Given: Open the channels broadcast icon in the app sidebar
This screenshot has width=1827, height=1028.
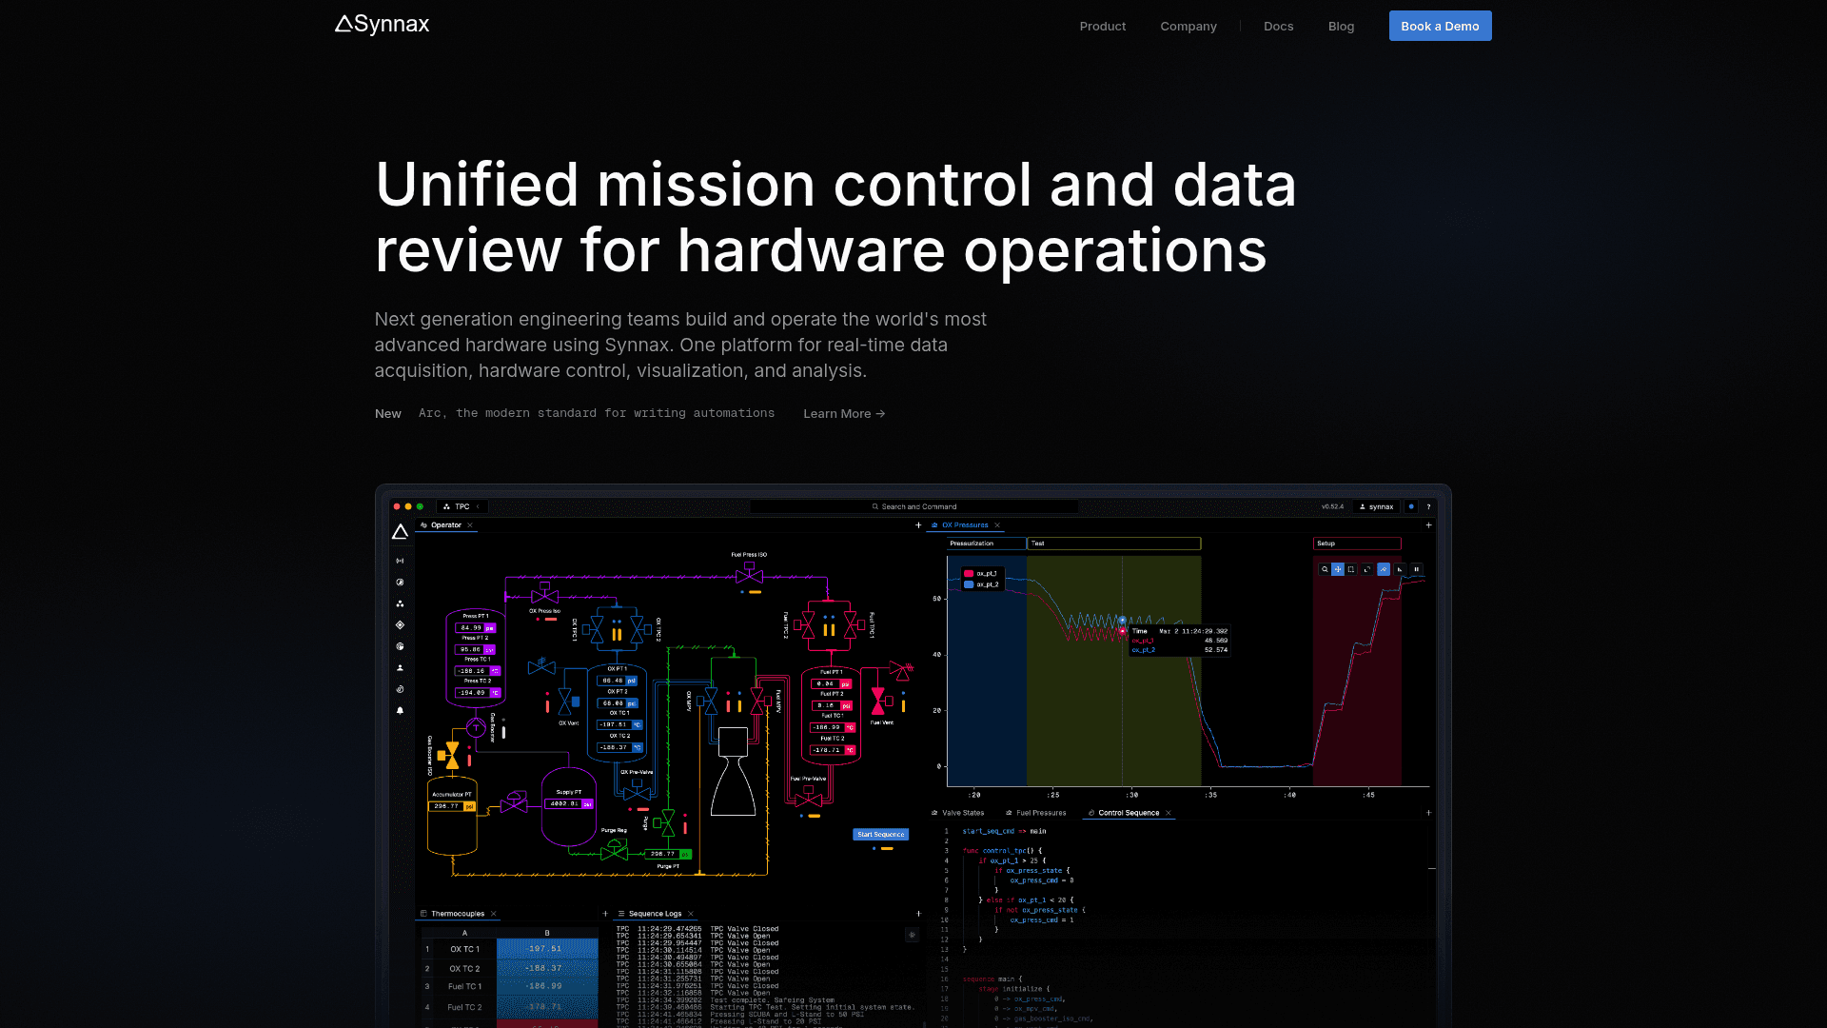Looking at the screenshot, I should 400,561.
